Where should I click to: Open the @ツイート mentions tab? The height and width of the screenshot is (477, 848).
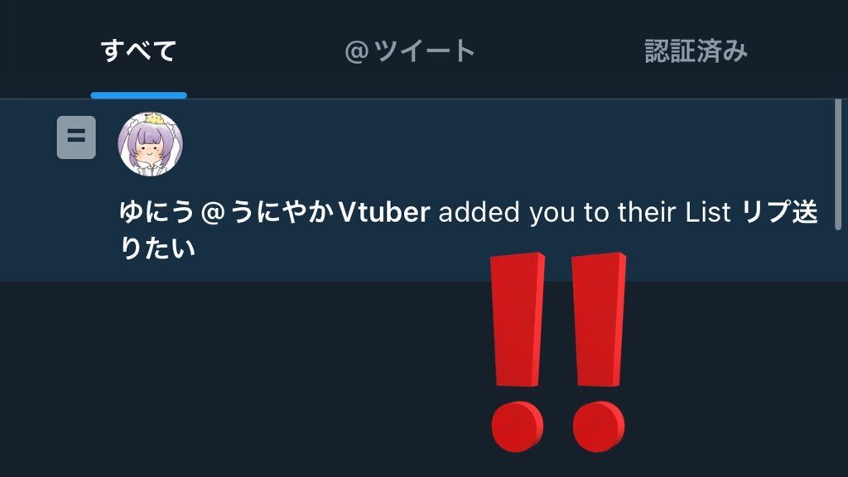(x=410, y=51)
